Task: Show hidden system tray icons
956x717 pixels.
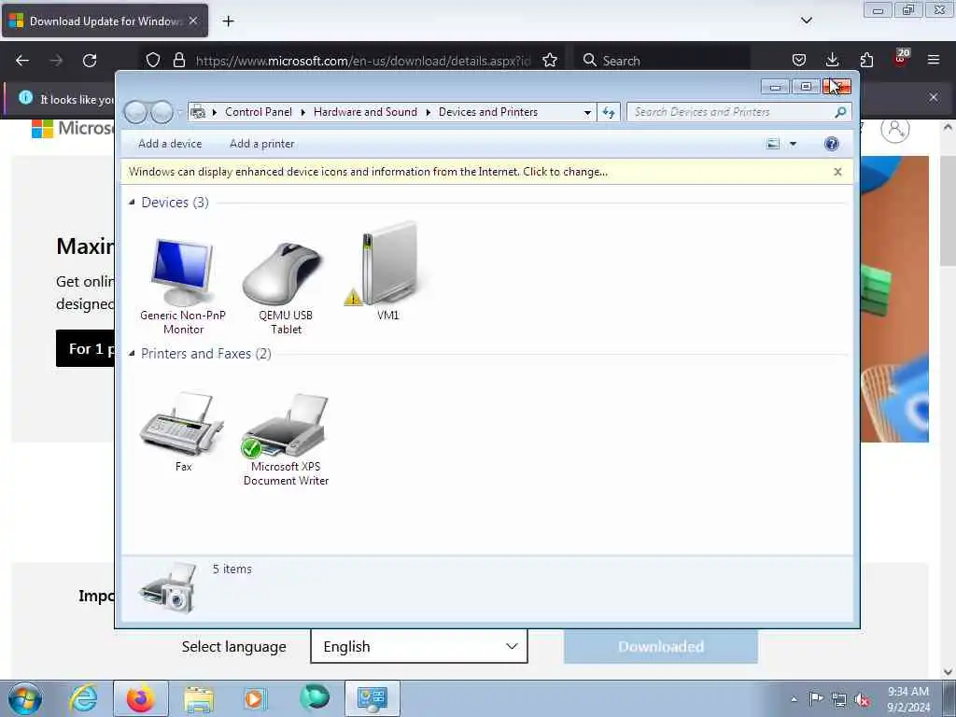Action: pos(794,699)
